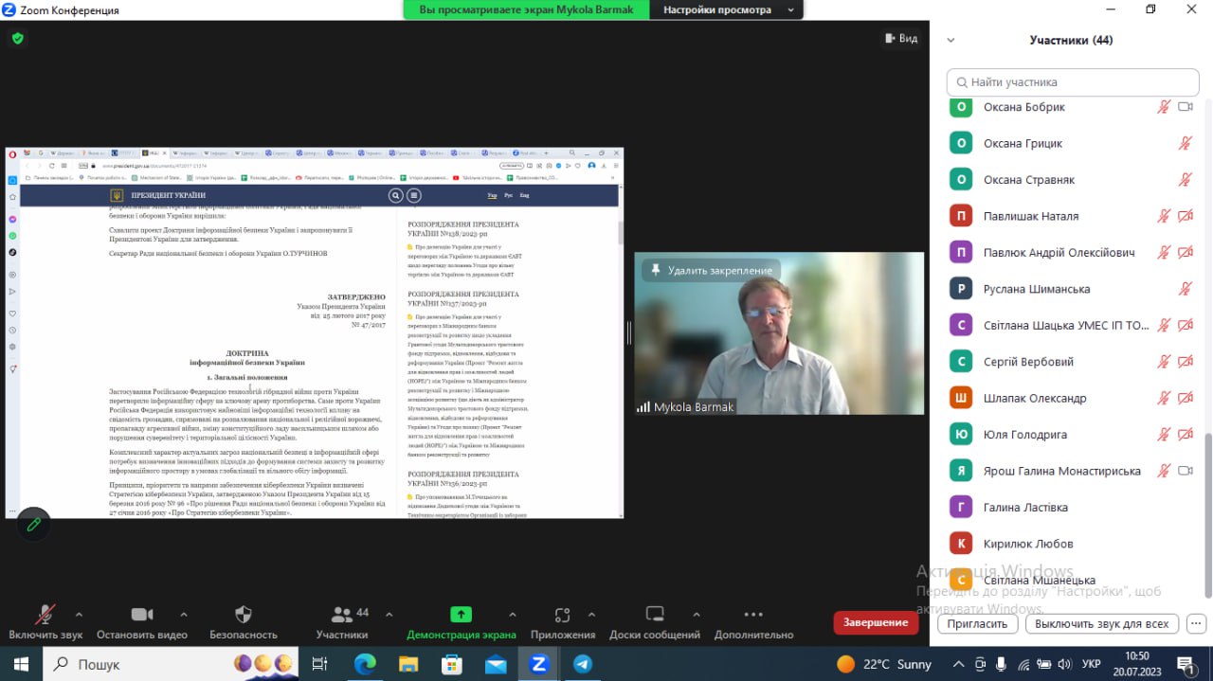This screenshot has height=681, width=1213.
Task: Expand share options arrow beside Демонстрация экрана
Action: (x=513, y=614)
